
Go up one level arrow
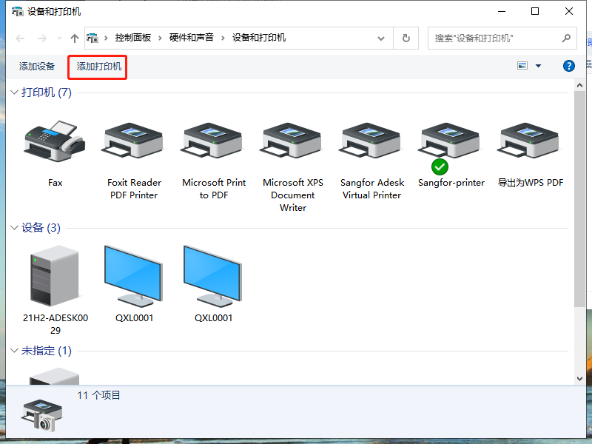click(x=75, y=38)
